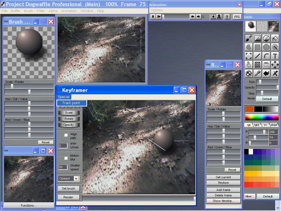
Task: Click the skull delete frame icon
Action: [x=219, y=17]
